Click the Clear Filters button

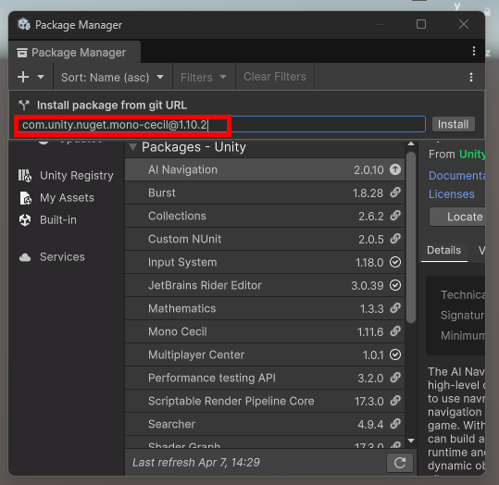point(275,77)
